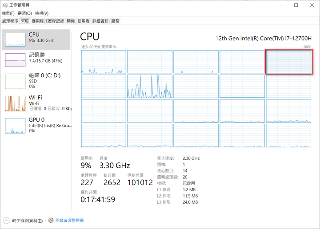Open the 選項(O) menu

pyautogui.click(x=25, y=13)
